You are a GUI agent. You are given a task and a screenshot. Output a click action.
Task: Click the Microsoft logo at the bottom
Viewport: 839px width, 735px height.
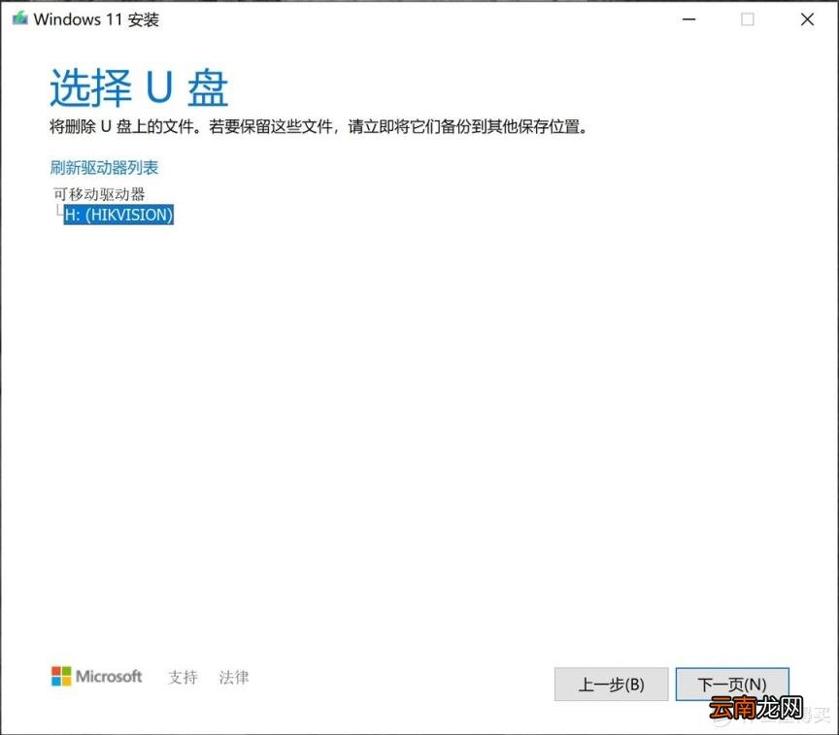click(96, 676)
